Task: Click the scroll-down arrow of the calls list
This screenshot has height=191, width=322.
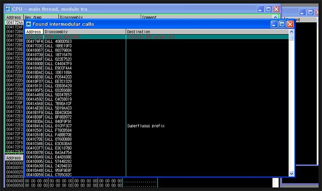Action: (x=292, y=174)
